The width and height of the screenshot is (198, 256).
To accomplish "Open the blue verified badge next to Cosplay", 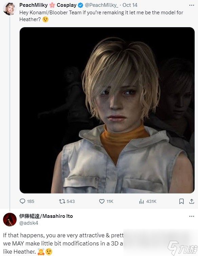I will [x=80, y=5].
